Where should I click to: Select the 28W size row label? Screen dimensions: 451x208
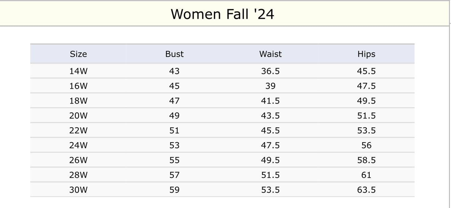78,175
